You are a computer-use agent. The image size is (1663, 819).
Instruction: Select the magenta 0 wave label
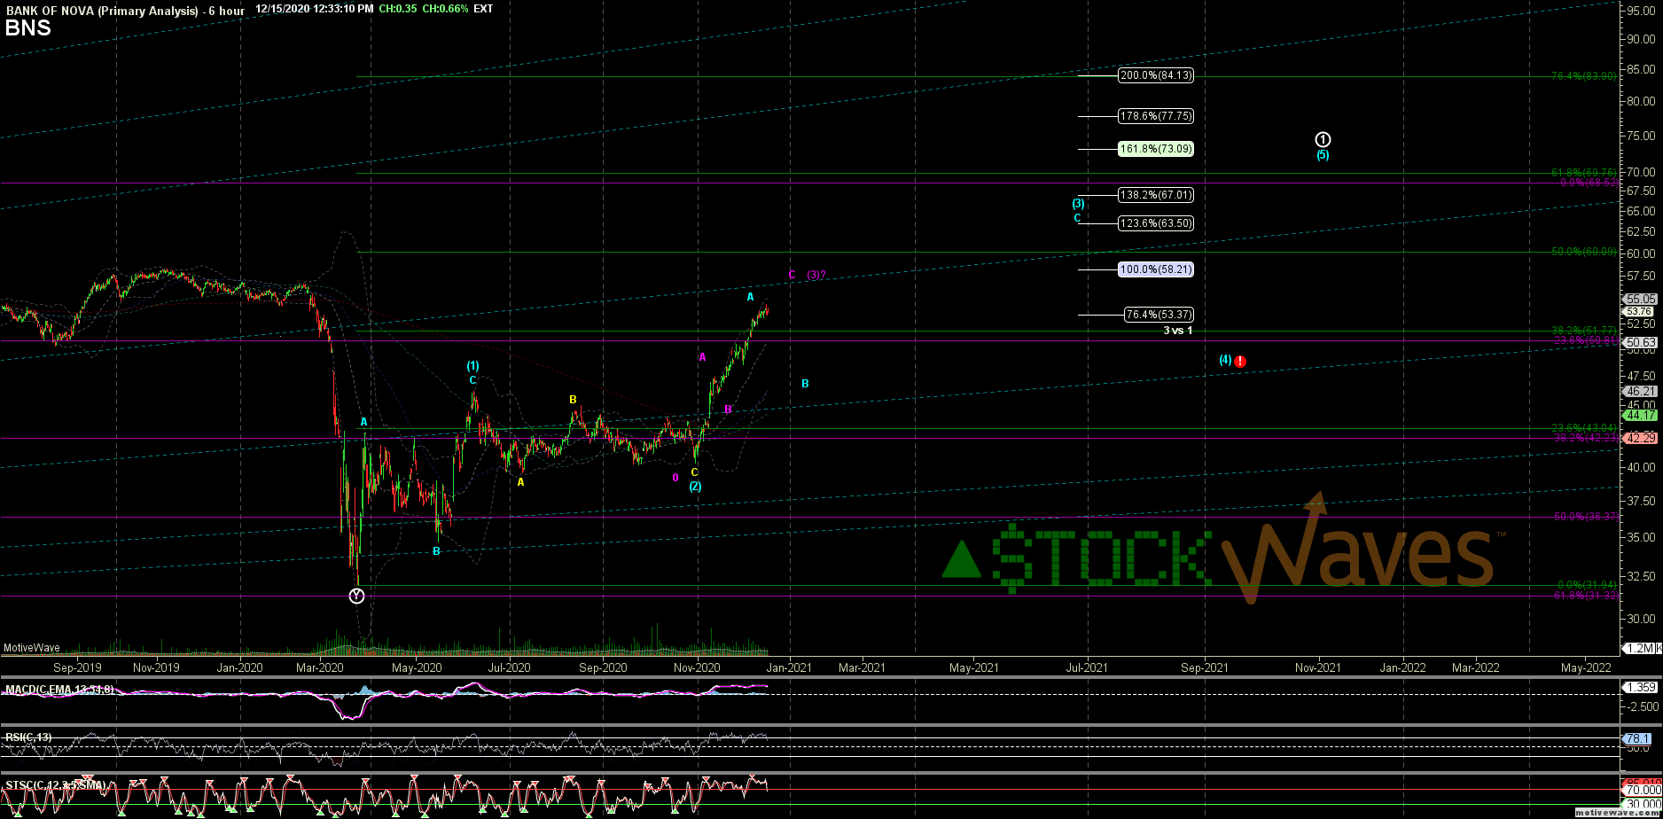tap(675, 478)
